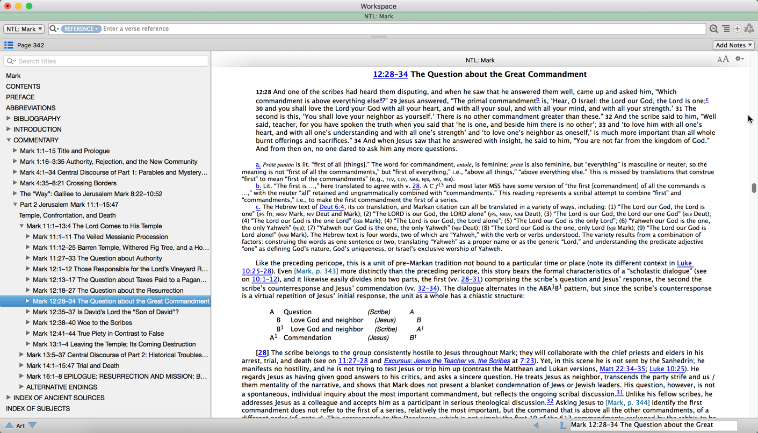Follow the Deut 6:4 link in footnote c
The image size is (758, 433).
331,207
